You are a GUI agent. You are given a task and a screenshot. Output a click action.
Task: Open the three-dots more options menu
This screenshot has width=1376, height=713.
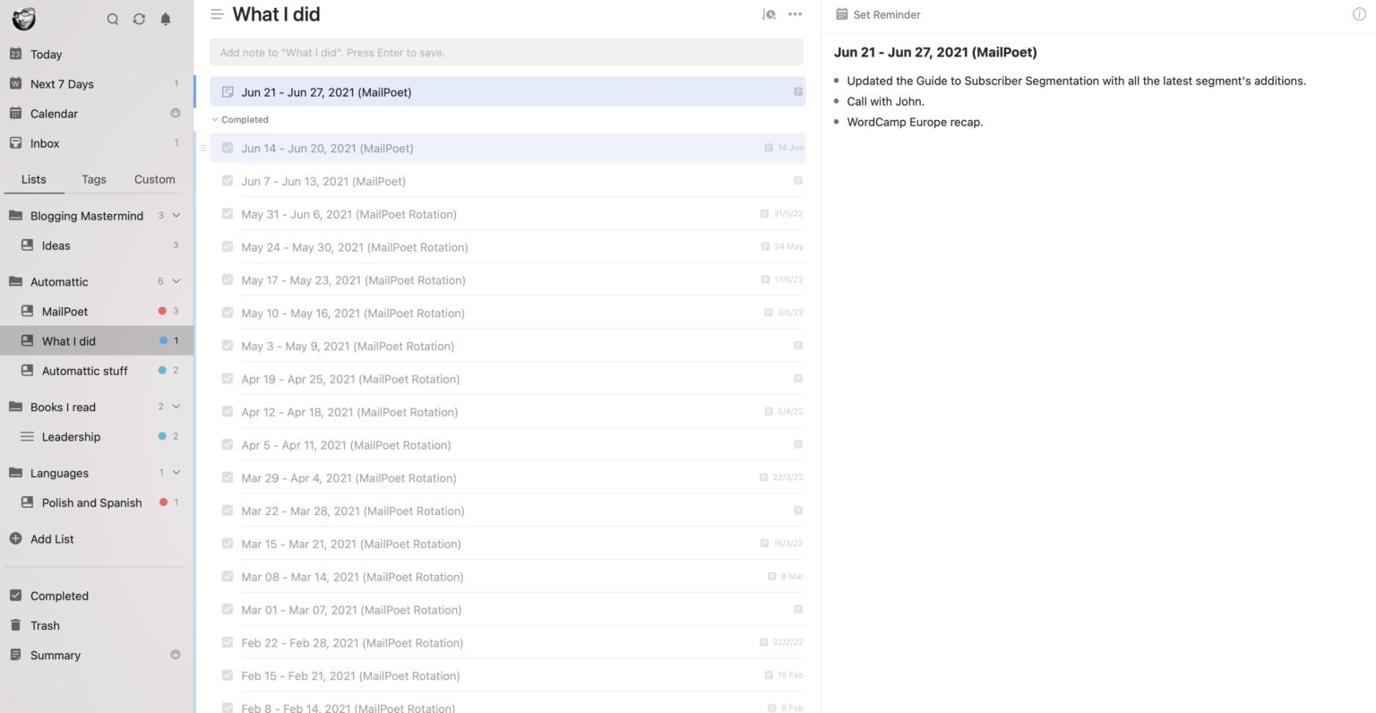click(795, 14)
